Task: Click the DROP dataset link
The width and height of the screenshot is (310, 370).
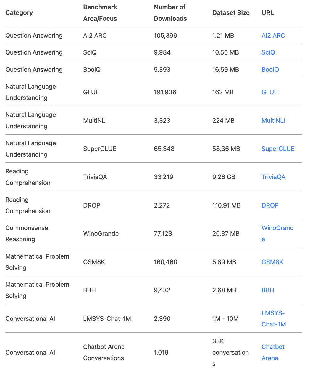Action: (x=270, y=205)
